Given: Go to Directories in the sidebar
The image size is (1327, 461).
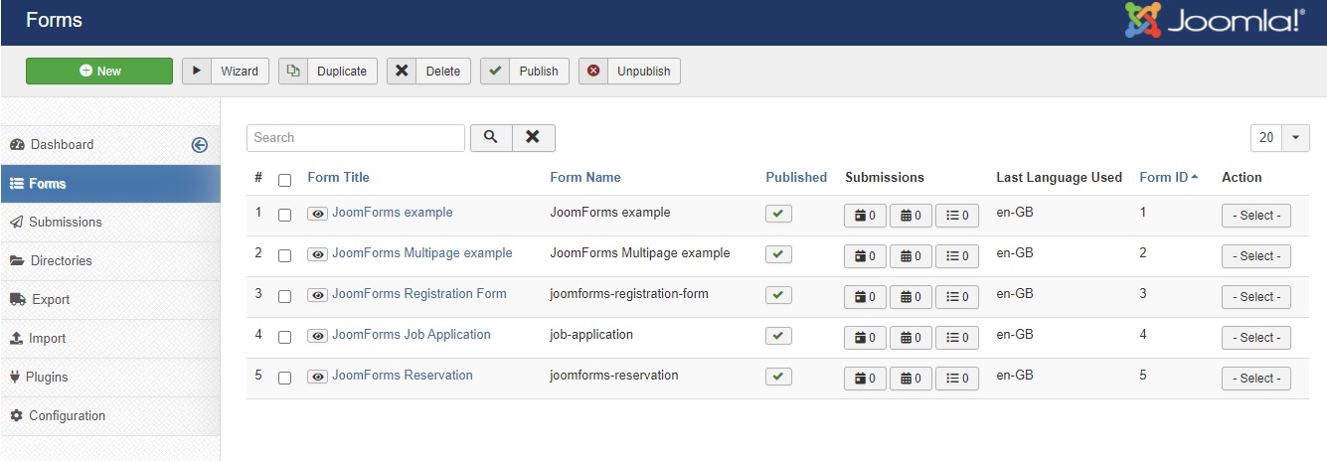Looking at the screenshot, I should tap(110, 260).
